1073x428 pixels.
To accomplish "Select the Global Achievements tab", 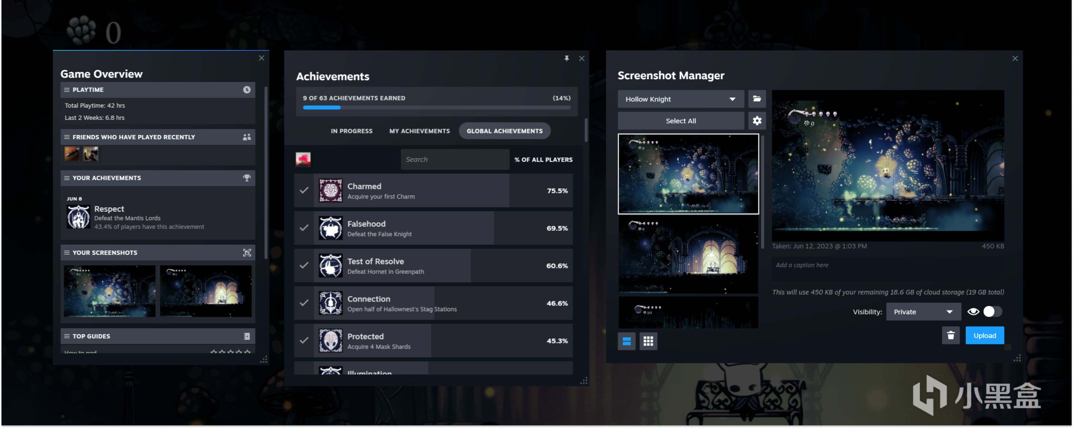I will coord(504,131).
